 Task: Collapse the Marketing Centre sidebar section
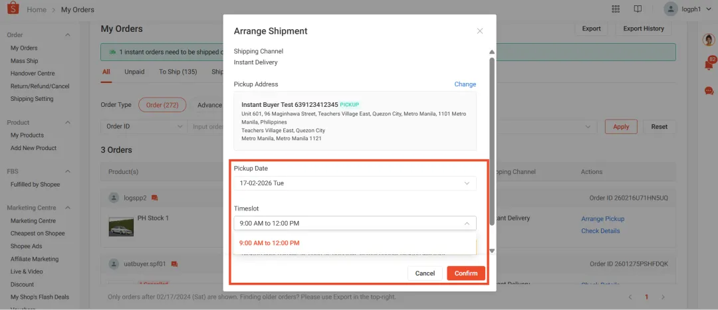point(68,208)
